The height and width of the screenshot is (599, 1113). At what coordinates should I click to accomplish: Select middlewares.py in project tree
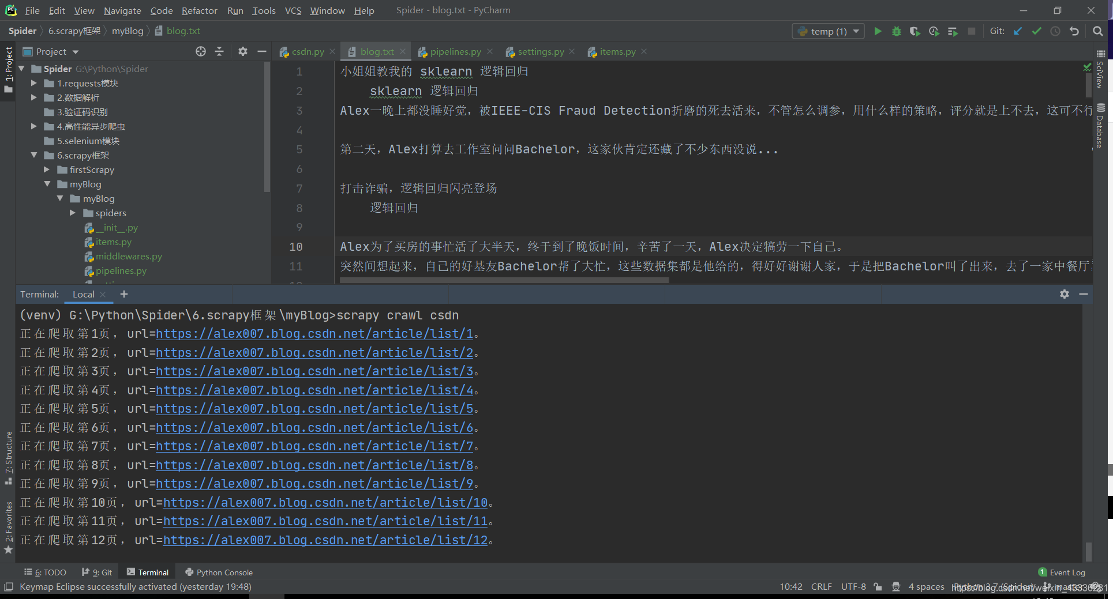click(x=129, y=256)
